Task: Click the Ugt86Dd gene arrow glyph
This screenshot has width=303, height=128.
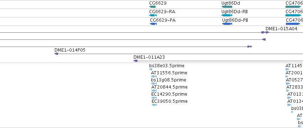Action: pyautogui.click(x=227, y=7)
